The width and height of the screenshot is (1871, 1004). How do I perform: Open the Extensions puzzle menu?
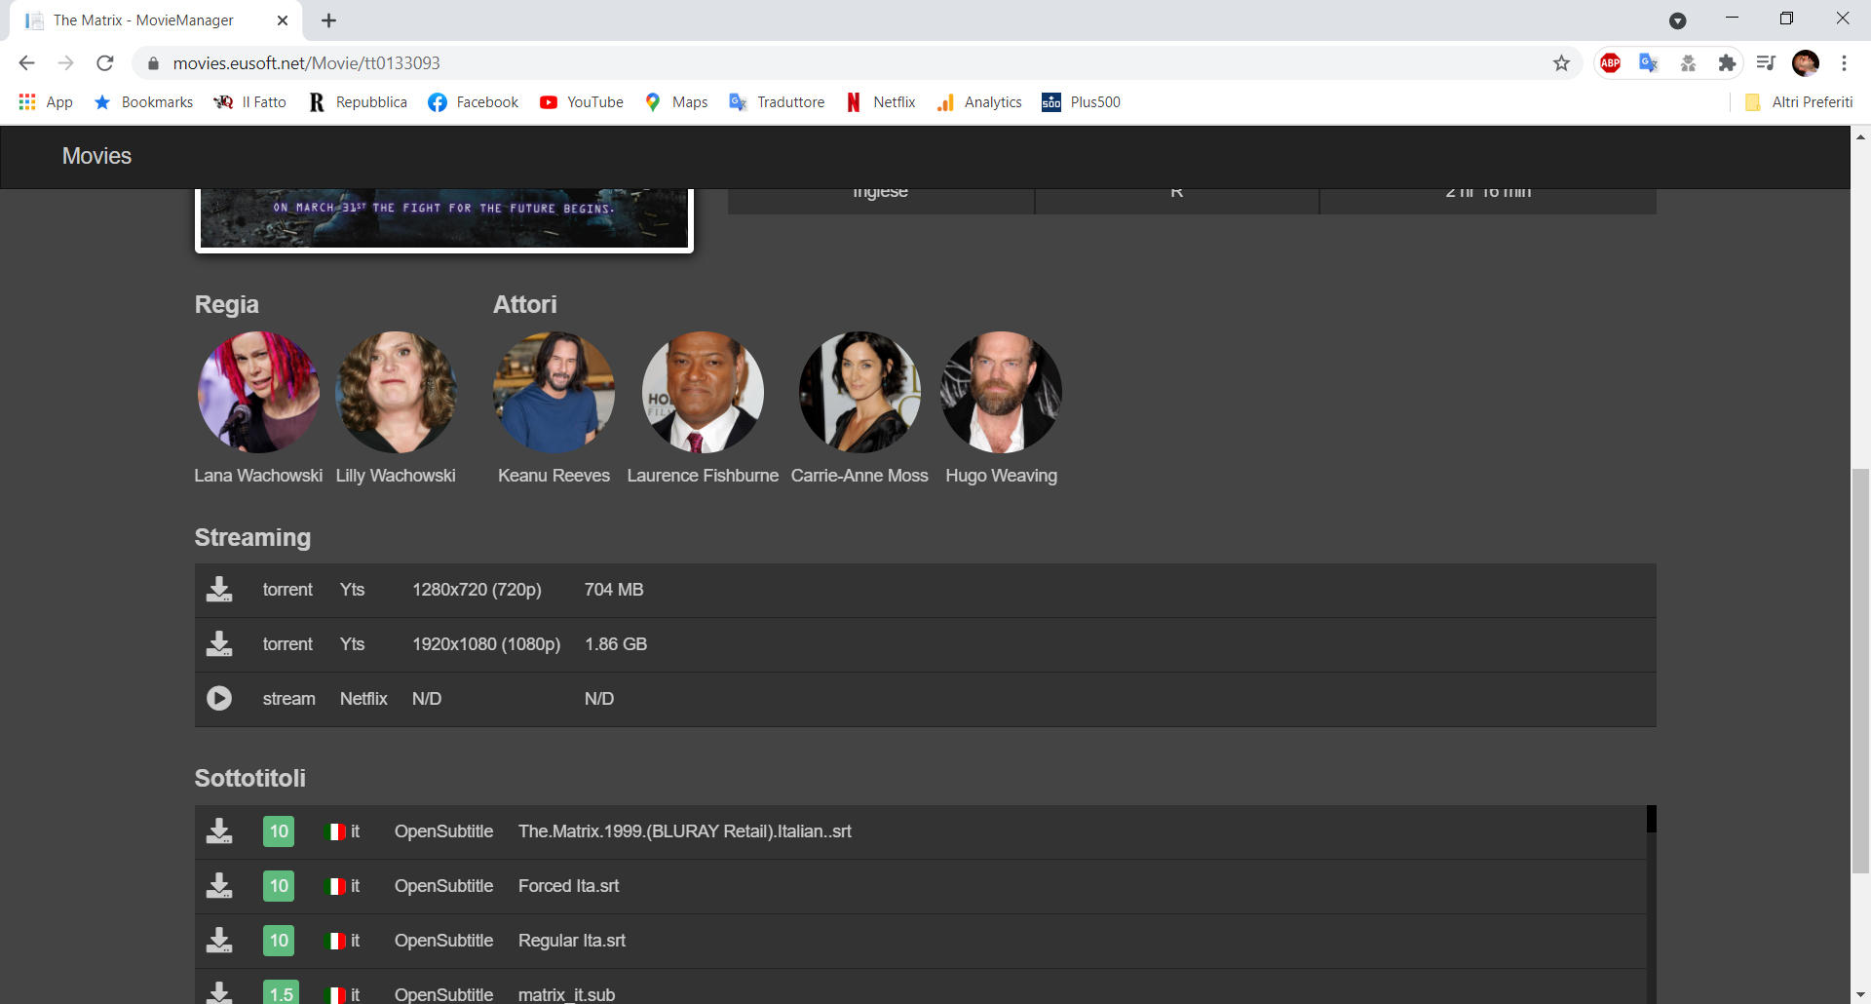tap(1727, 63)
